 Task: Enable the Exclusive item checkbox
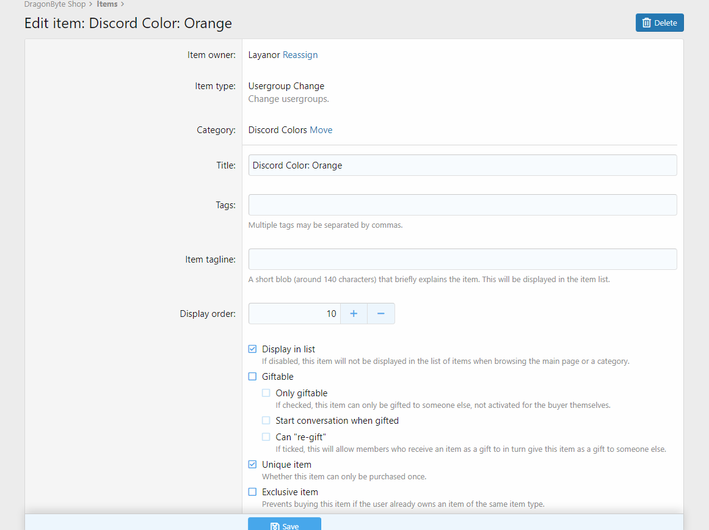coord(252,492)
